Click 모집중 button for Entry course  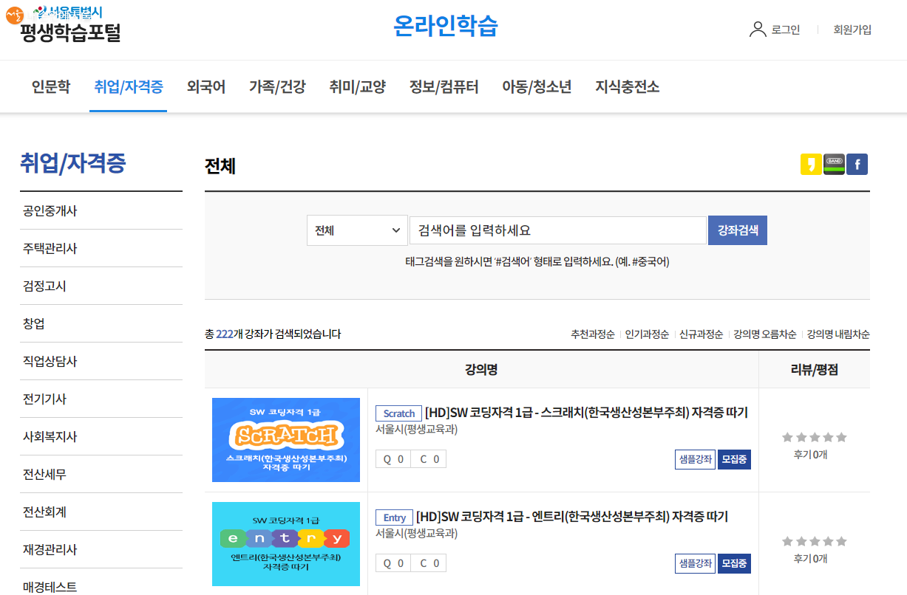pos(734,563)
